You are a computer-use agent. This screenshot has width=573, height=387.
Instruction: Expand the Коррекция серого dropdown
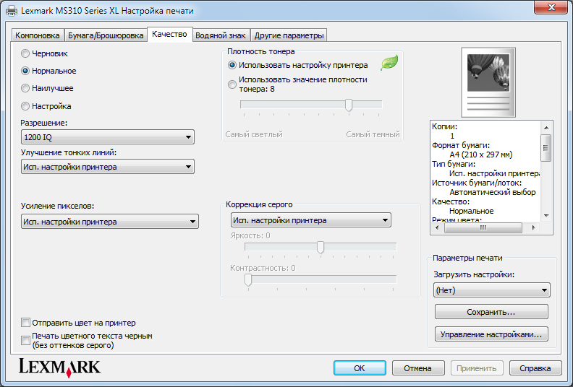[310, 220]
